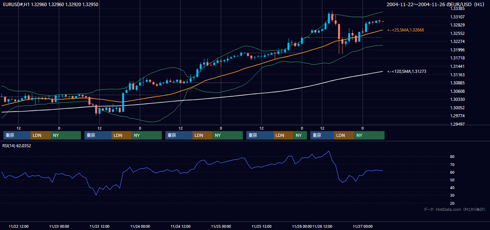Select the 25 SMA label 1.32666

406,30
